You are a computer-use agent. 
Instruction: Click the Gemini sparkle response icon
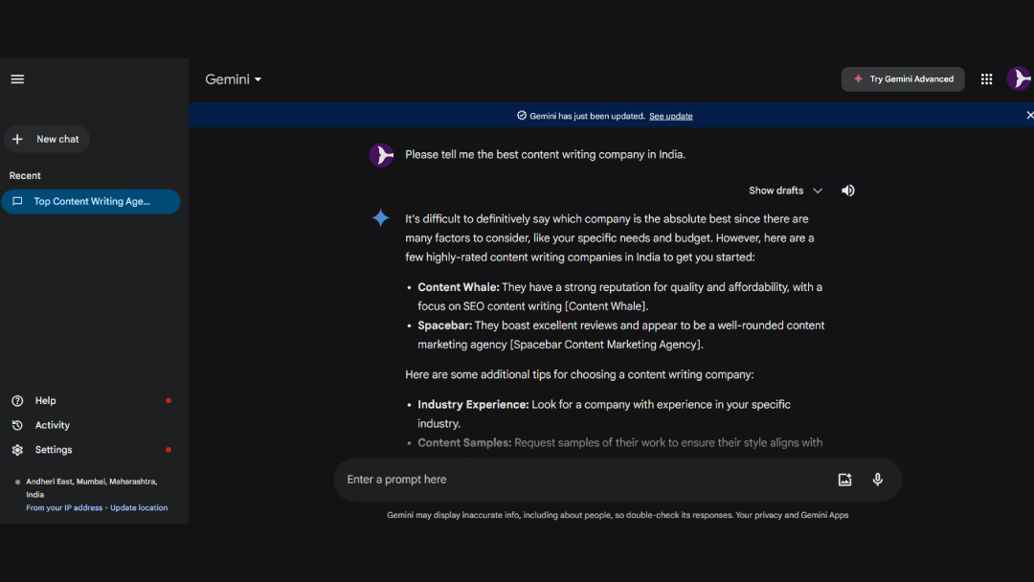(380, 218)
